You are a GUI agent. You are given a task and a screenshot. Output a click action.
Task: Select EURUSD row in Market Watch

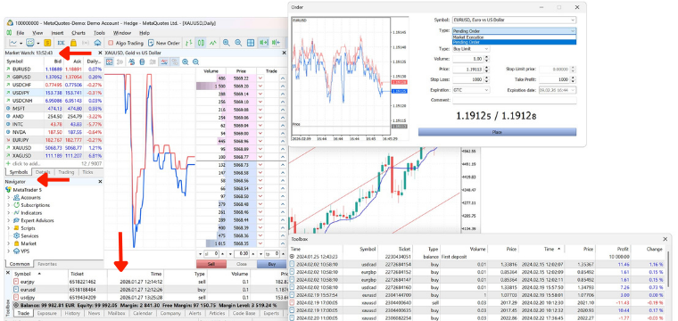click(54, 70)
